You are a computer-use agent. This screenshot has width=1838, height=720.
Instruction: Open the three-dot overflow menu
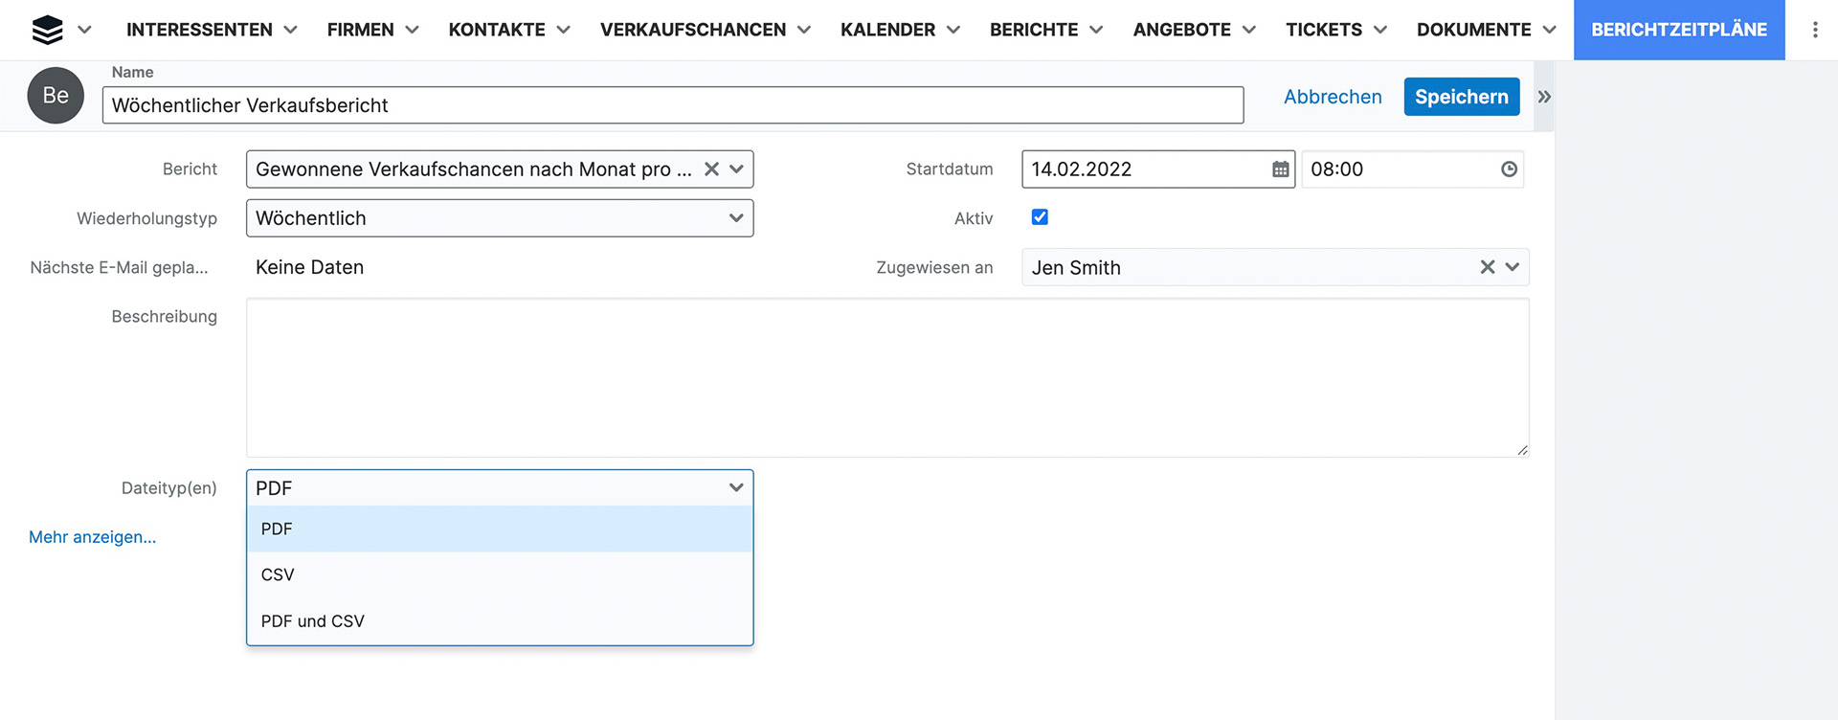pyautogui.click(x=1814, y=30)
